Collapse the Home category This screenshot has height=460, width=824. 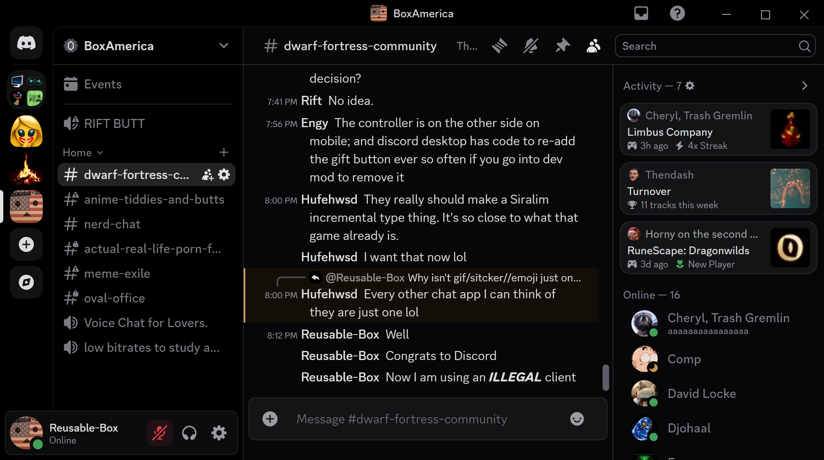[x=83, y=153]
